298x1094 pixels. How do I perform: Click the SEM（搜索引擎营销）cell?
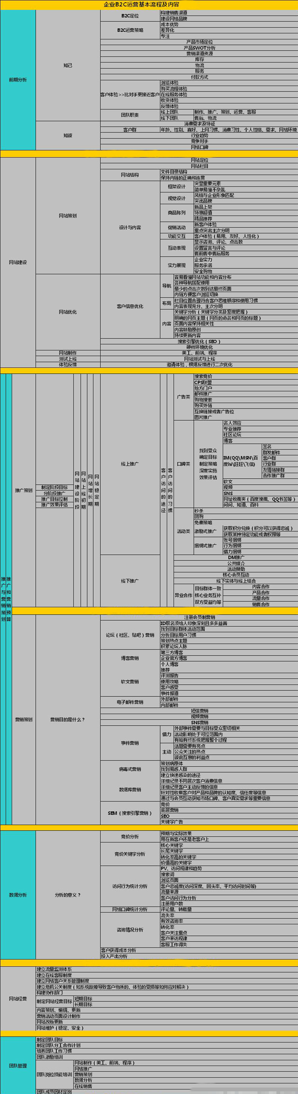[130, 813]
